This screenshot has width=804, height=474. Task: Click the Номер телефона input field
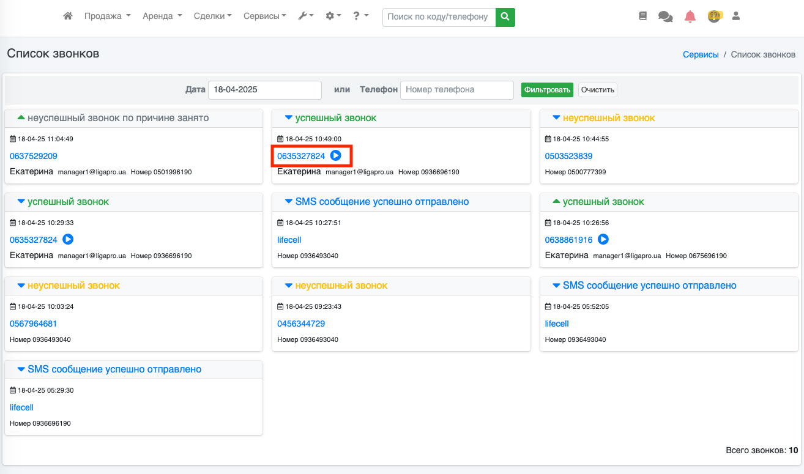[456, 90]
